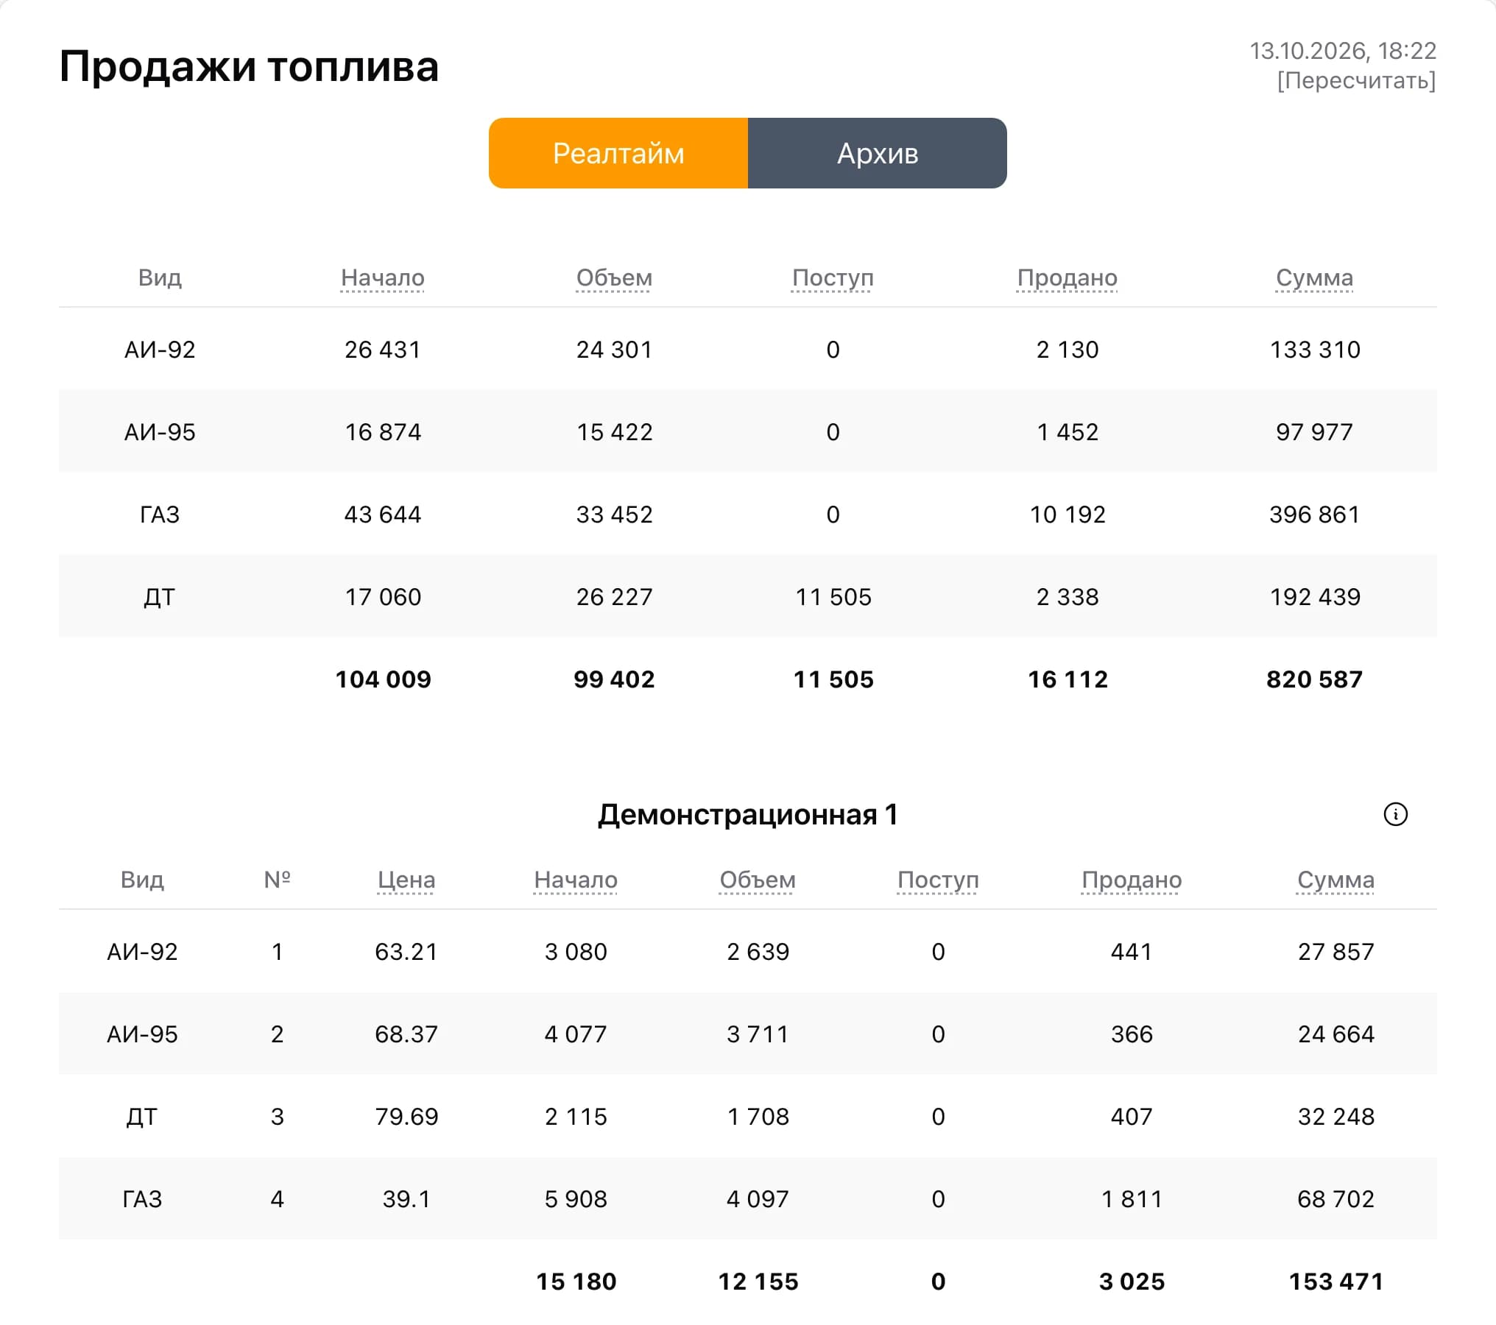Click Начало header in Демонстрационная 1 table
The image size is (1496, 1325).
pyautogui.click(x=576, y=880)
